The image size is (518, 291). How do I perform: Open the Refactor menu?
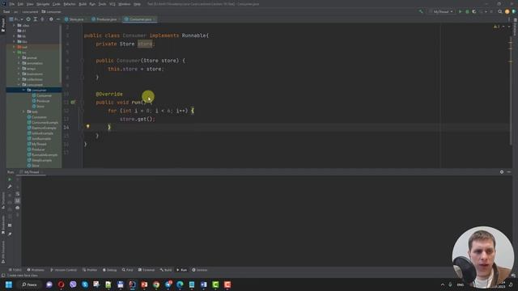click(70, 4)
